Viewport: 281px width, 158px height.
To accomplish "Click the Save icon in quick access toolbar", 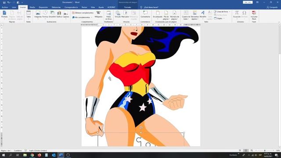I will [x=4, y=3].
